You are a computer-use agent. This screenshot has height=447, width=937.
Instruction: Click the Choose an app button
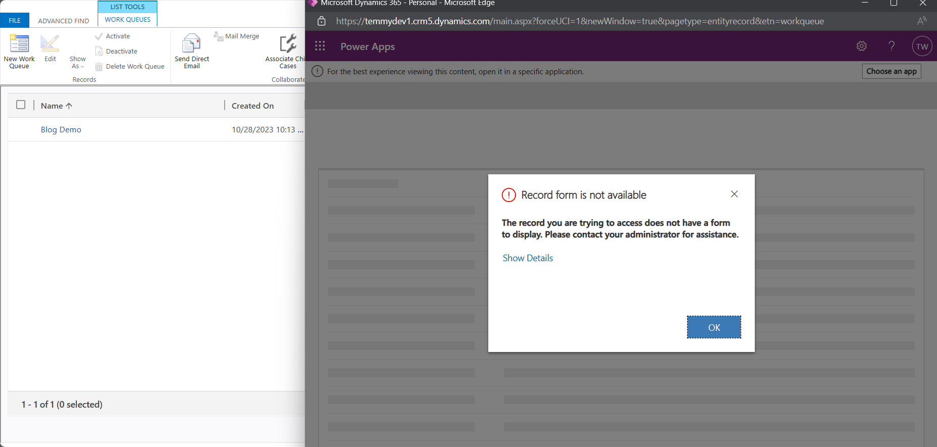tap(891, 71)
